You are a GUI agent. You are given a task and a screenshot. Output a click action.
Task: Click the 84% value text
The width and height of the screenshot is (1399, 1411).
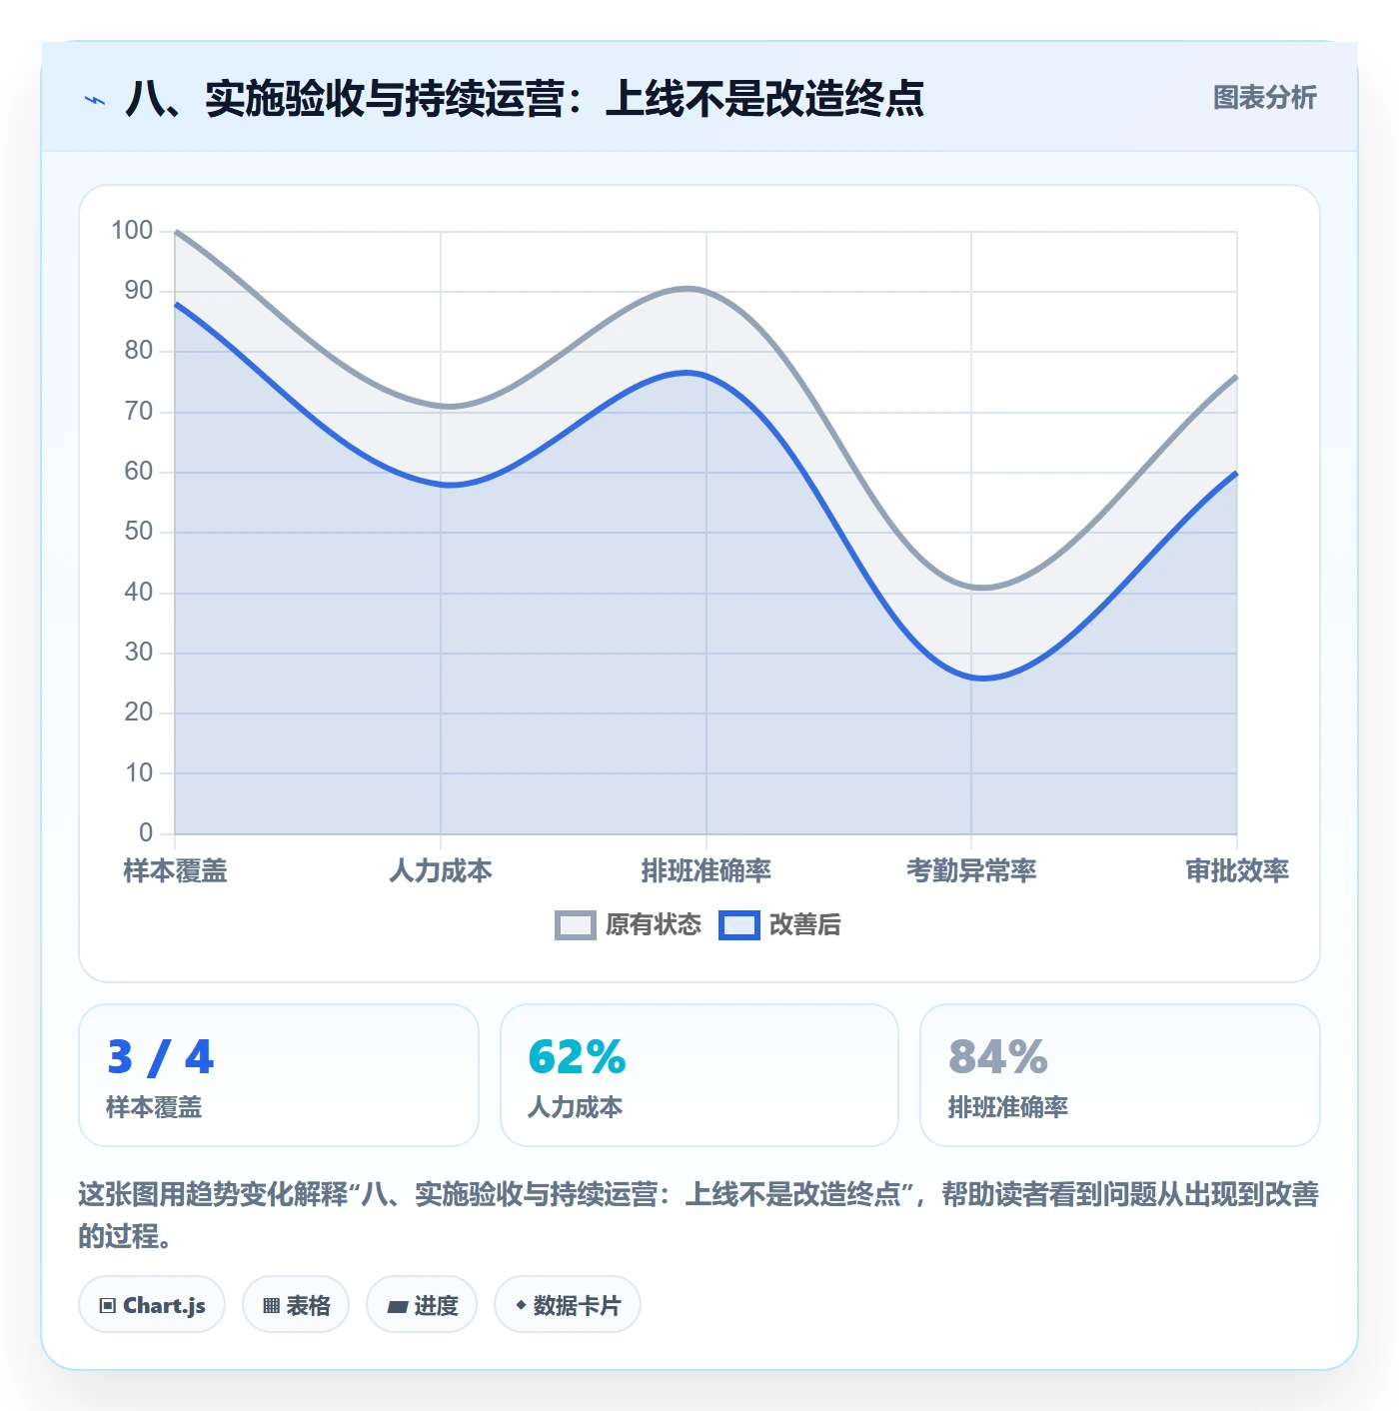point(998,1057)
